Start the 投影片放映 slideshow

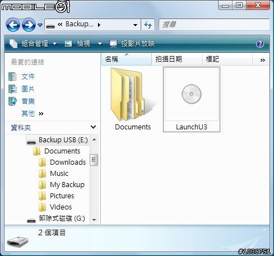pyautogui.click(x=132, y=44)
